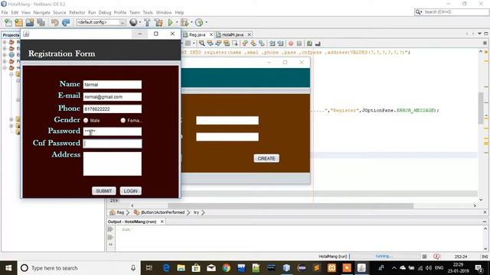The image size is (490, 275).
Task: Click the Save All toolbar icon
Action: pos(41,22)
